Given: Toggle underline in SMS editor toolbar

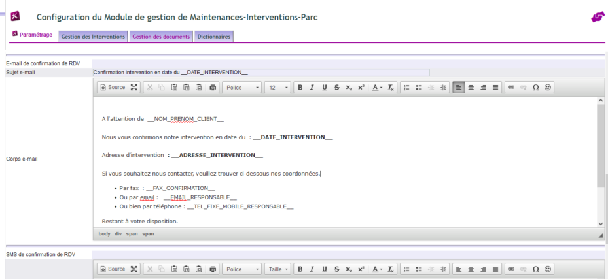Looking at the screenshot, I should (325, 269).
